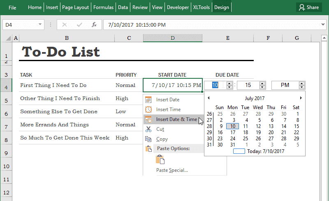Screen dimensions: 329x201
Task: Click the Paste Options clipboard icon
Action: point(148,148)
